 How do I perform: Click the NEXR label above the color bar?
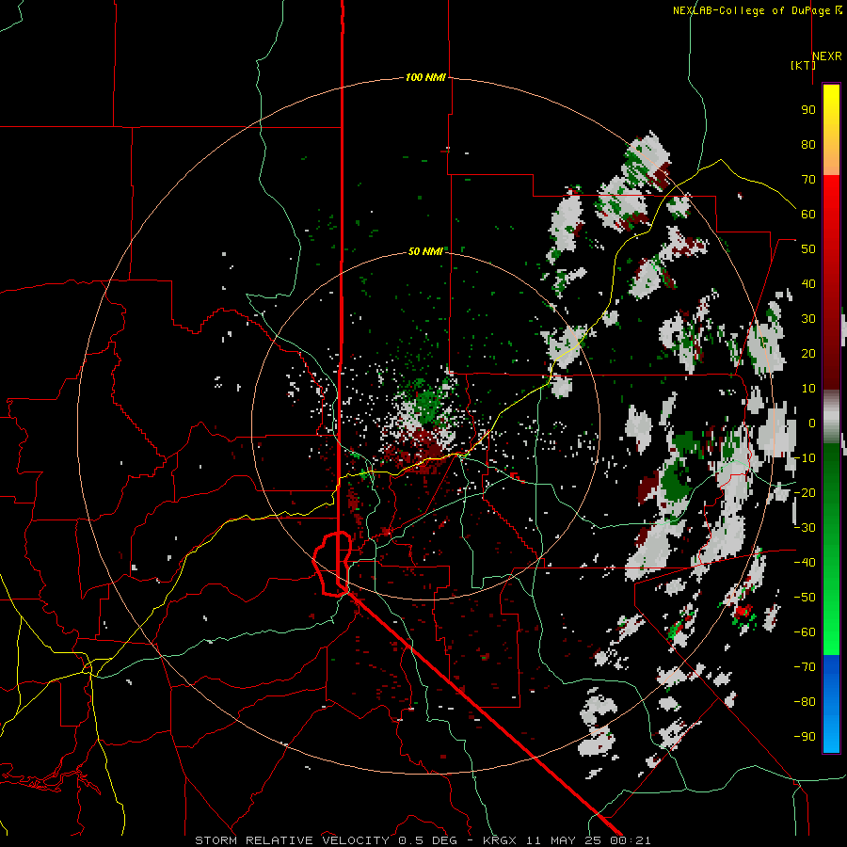click(x=827, y=56)
